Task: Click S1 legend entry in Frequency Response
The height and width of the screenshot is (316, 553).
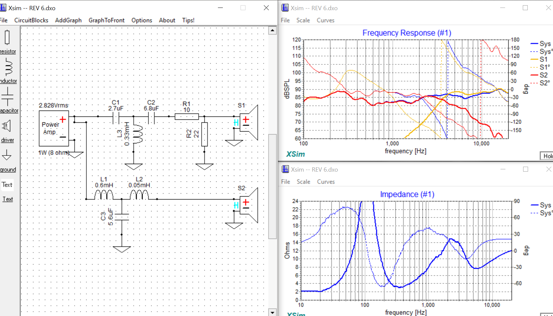Action: 539,59
